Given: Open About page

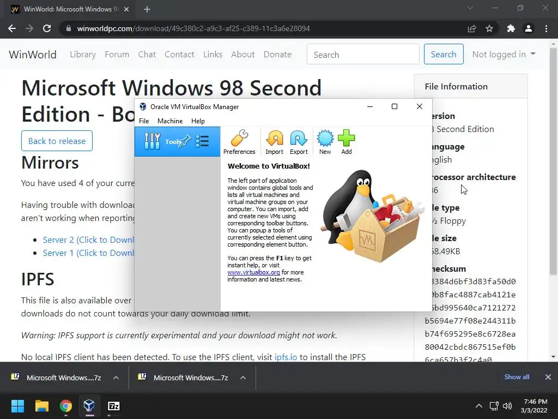Looking at the screenshot, I should click(x=242, y=55).
